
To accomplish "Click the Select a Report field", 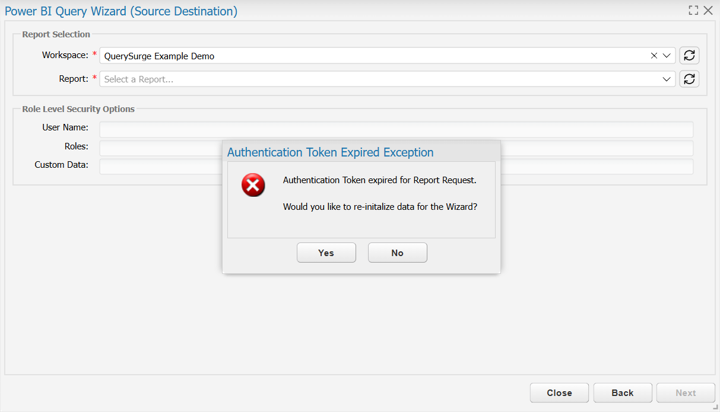I will (x=388, y=79).
